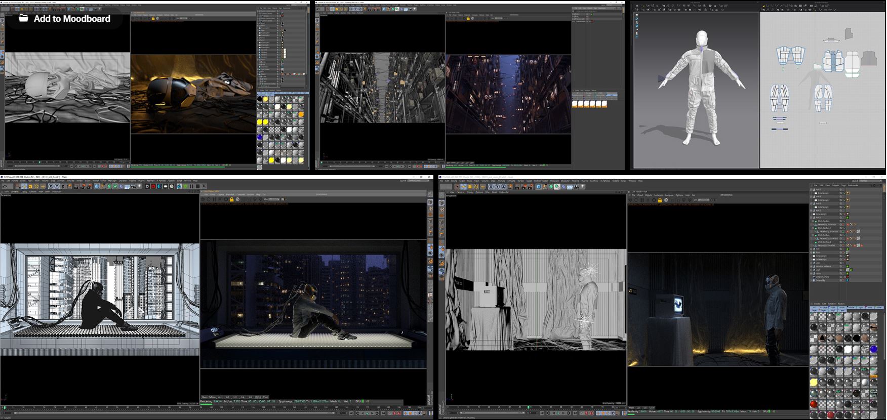The image size is (887, 420).
Task: Open the Octane menu in the lower-left Cinema 4D window
Action: pyautogui.click(x=171, y=181)
